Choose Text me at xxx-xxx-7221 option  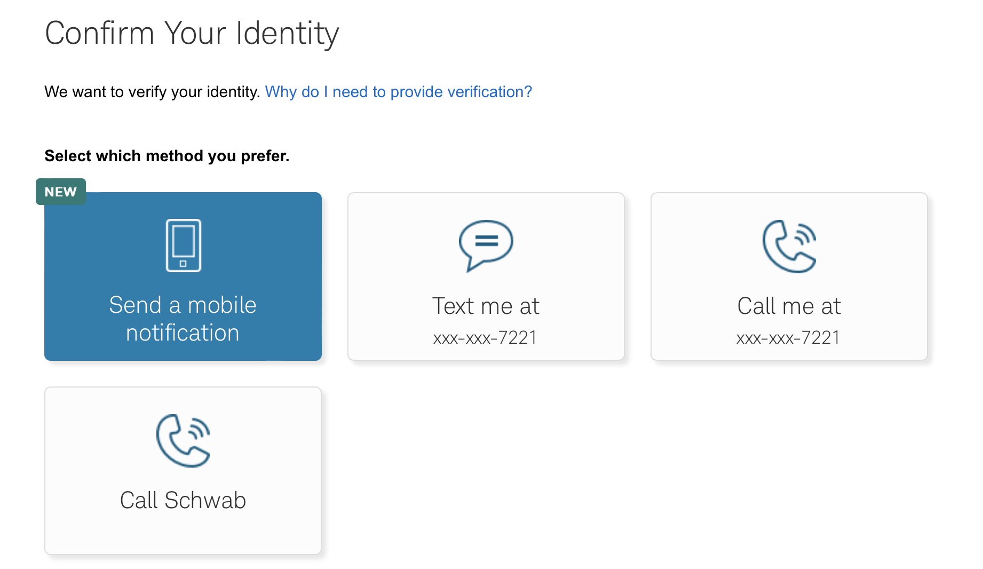click(x=486, y=276)
